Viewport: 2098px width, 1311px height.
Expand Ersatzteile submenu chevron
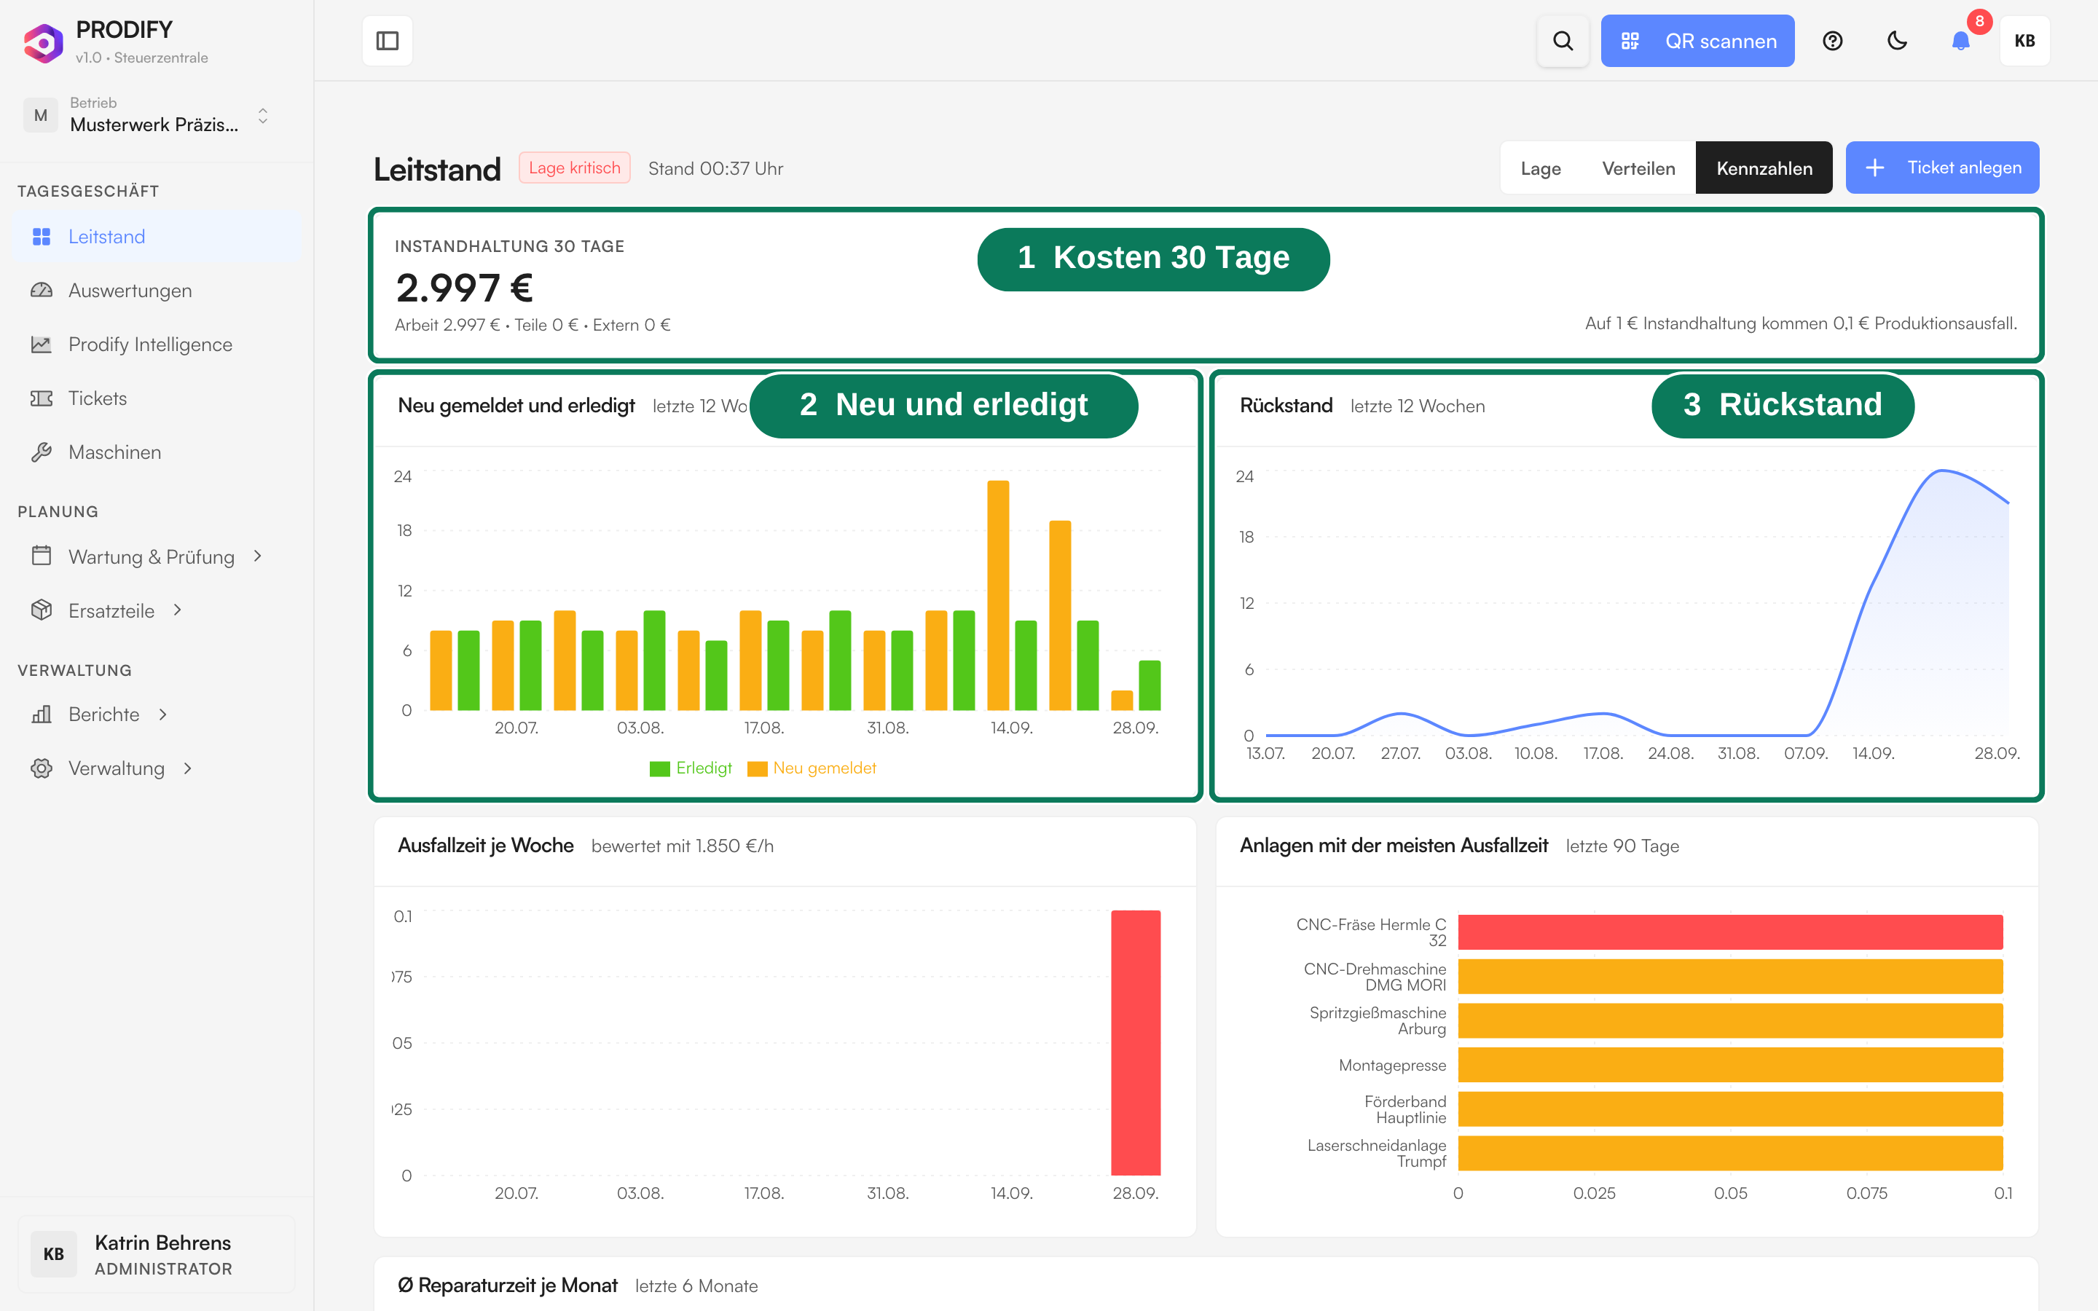(x=178, y=610)
